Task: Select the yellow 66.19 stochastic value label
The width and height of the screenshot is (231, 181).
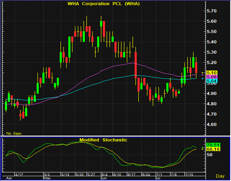Action: coord(213,149)
